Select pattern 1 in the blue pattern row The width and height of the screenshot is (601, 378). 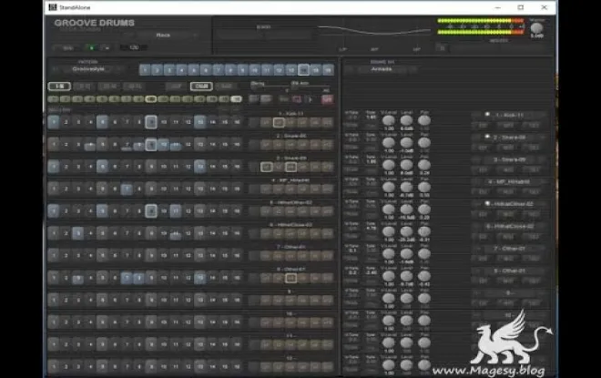click(145, 70)
